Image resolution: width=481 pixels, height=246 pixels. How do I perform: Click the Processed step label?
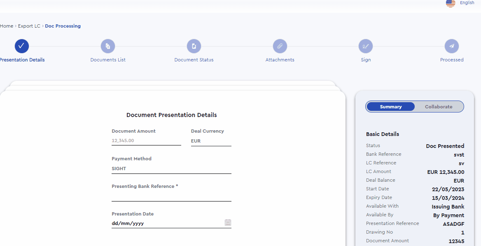pyautogui.click(x=452, y=60)
